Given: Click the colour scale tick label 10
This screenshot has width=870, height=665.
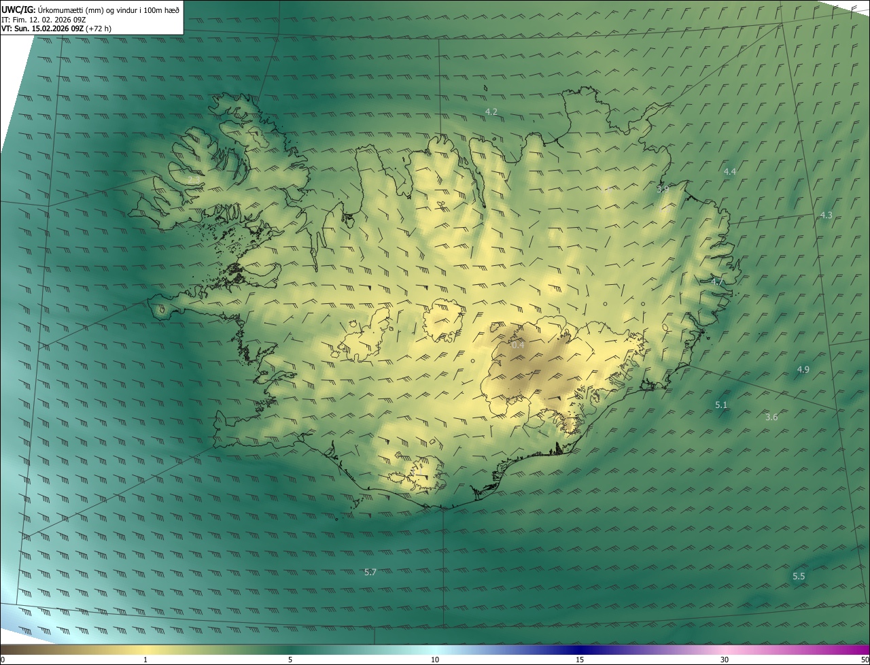Looking at the screenshot, I should (435, 660).
